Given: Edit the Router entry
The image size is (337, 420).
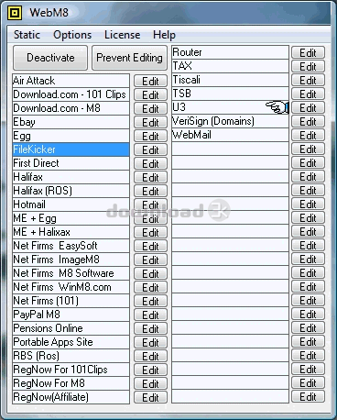Looking at the screenshot, I should click(308, 52).
